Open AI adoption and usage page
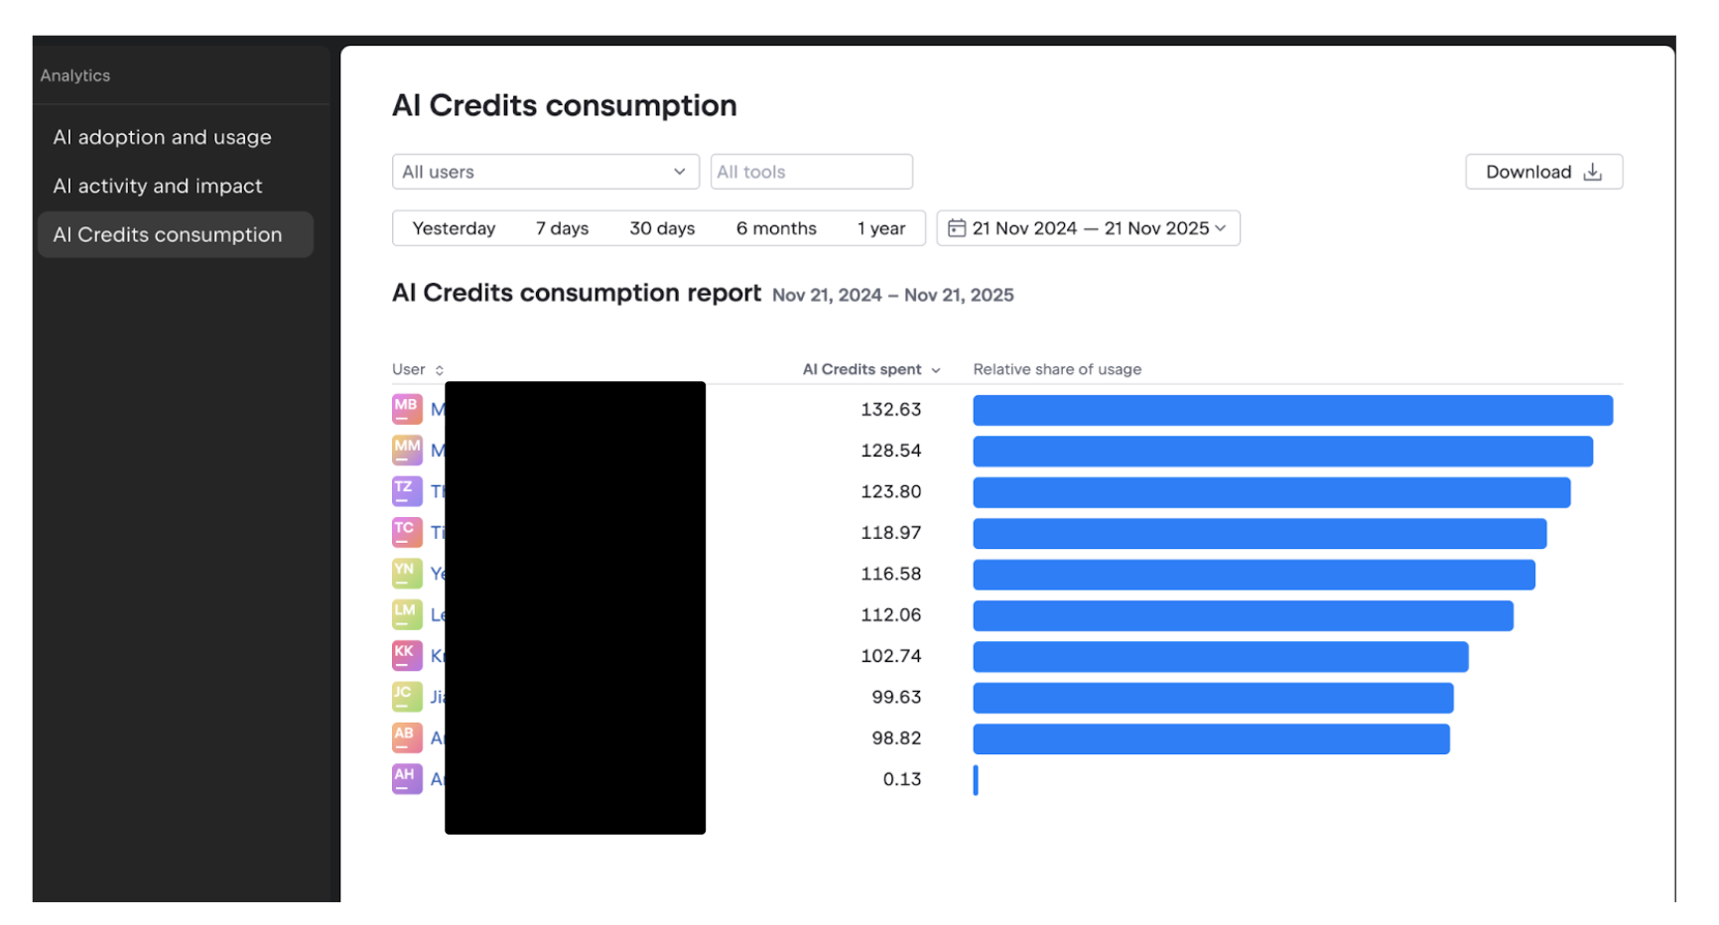This screenshot has width=1719, height=925. tap(162, 137)
